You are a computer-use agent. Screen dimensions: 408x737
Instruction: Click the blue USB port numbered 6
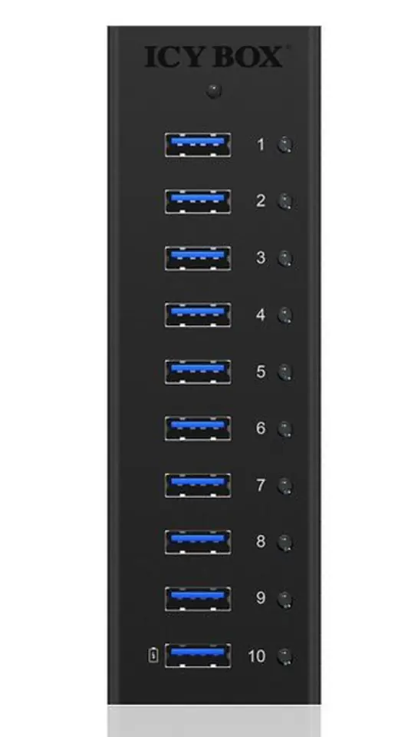click(x=198, y=428)
